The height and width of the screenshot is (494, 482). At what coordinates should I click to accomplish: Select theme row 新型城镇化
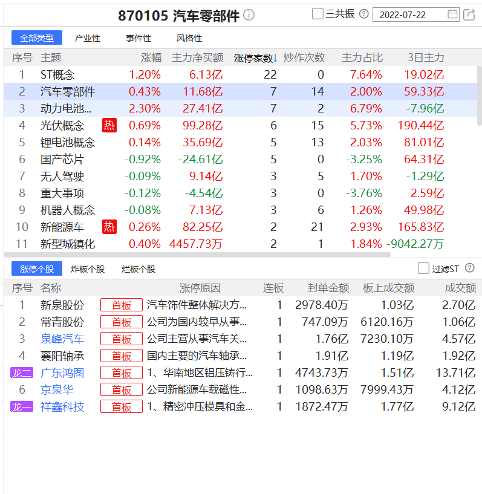click(x=241, y=244)
